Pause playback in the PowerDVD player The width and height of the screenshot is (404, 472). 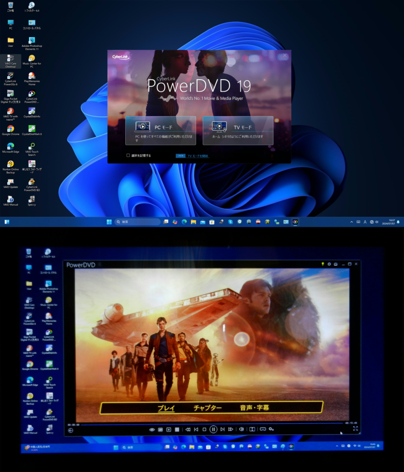[x=213, y=429]
